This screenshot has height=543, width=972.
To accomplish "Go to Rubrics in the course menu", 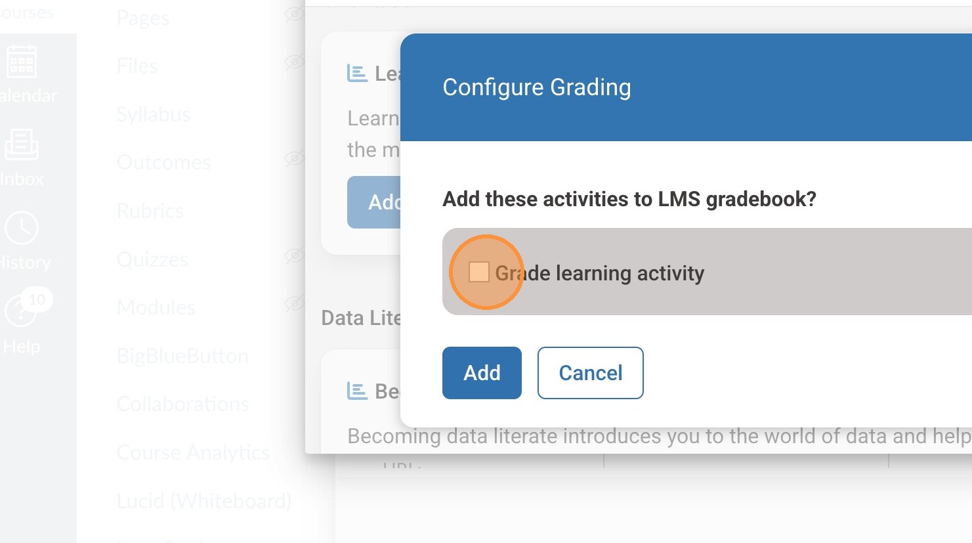I will coord(150,211).
